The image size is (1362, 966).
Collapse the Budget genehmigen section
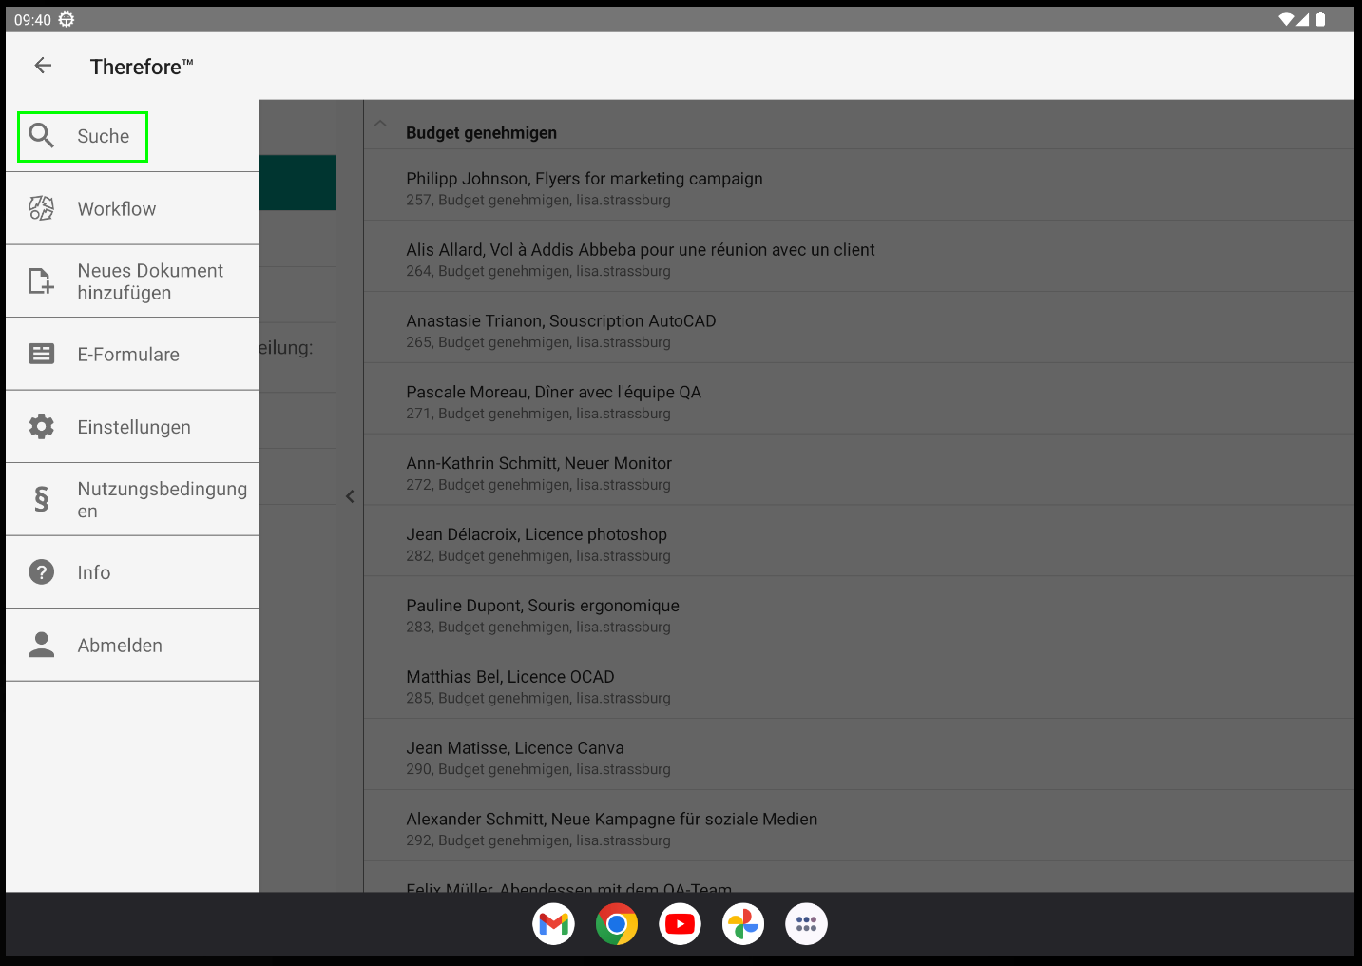pos(380,125)
